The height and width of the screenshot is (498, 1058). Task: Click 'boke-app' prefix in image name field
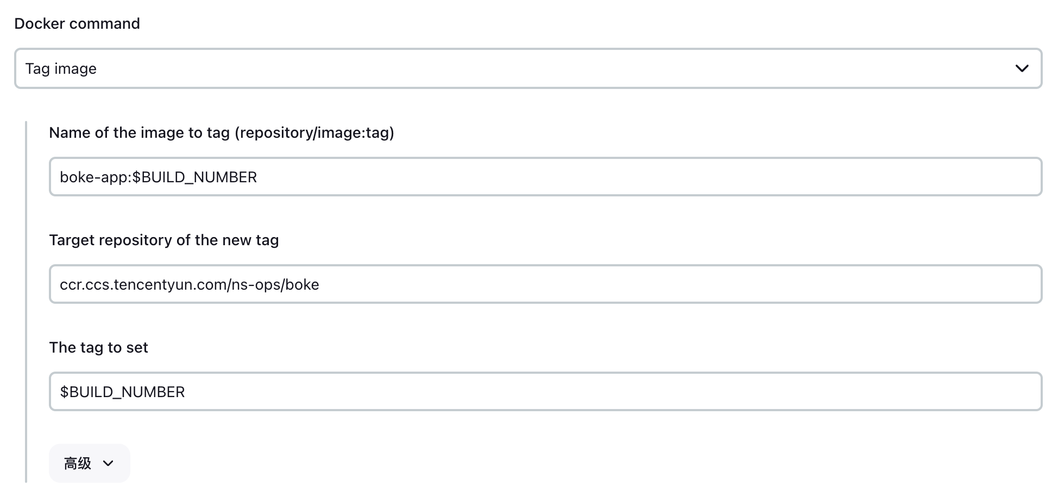pos(93,177)
